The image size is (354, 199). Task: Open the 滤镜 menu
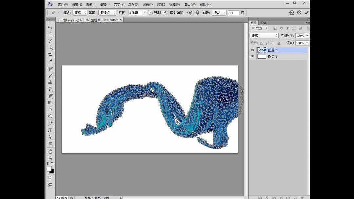pyautogui.click(x=147, y=4)
